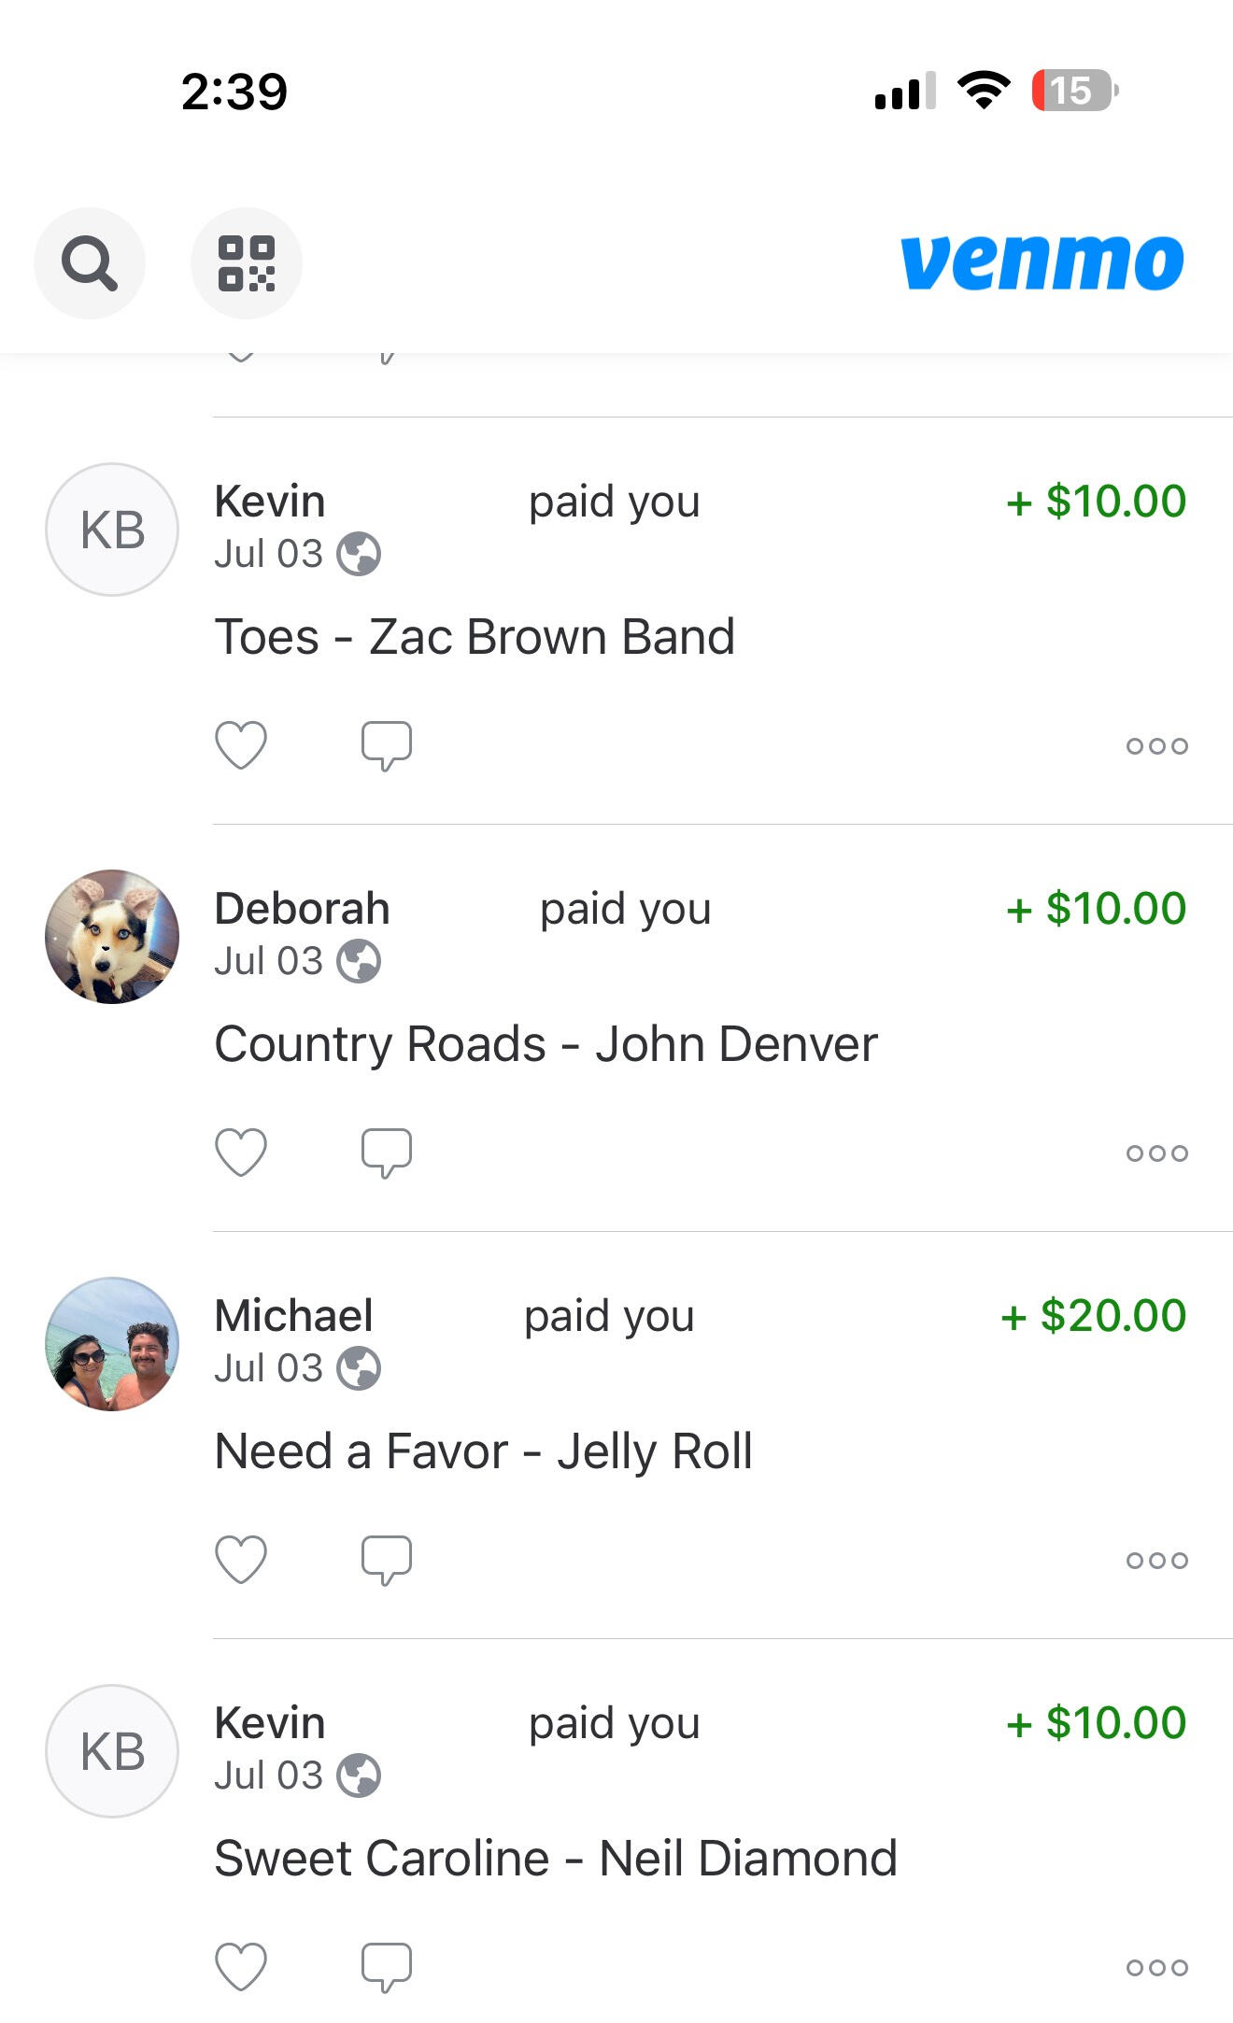Open more options for Country Roads payment

point(1156,1153)
